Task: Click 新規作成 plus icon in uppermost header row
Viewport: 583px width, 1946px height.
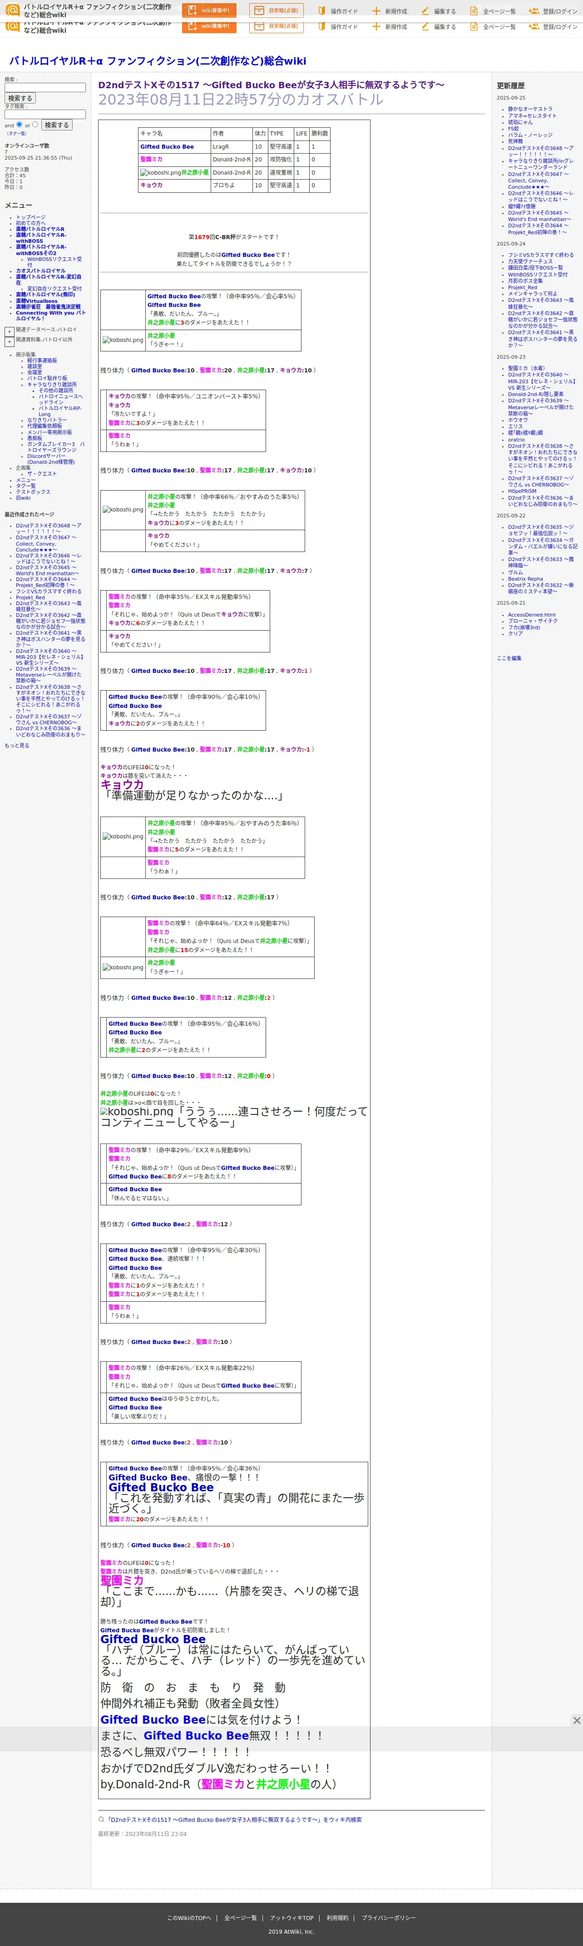Action: (375, 11)
